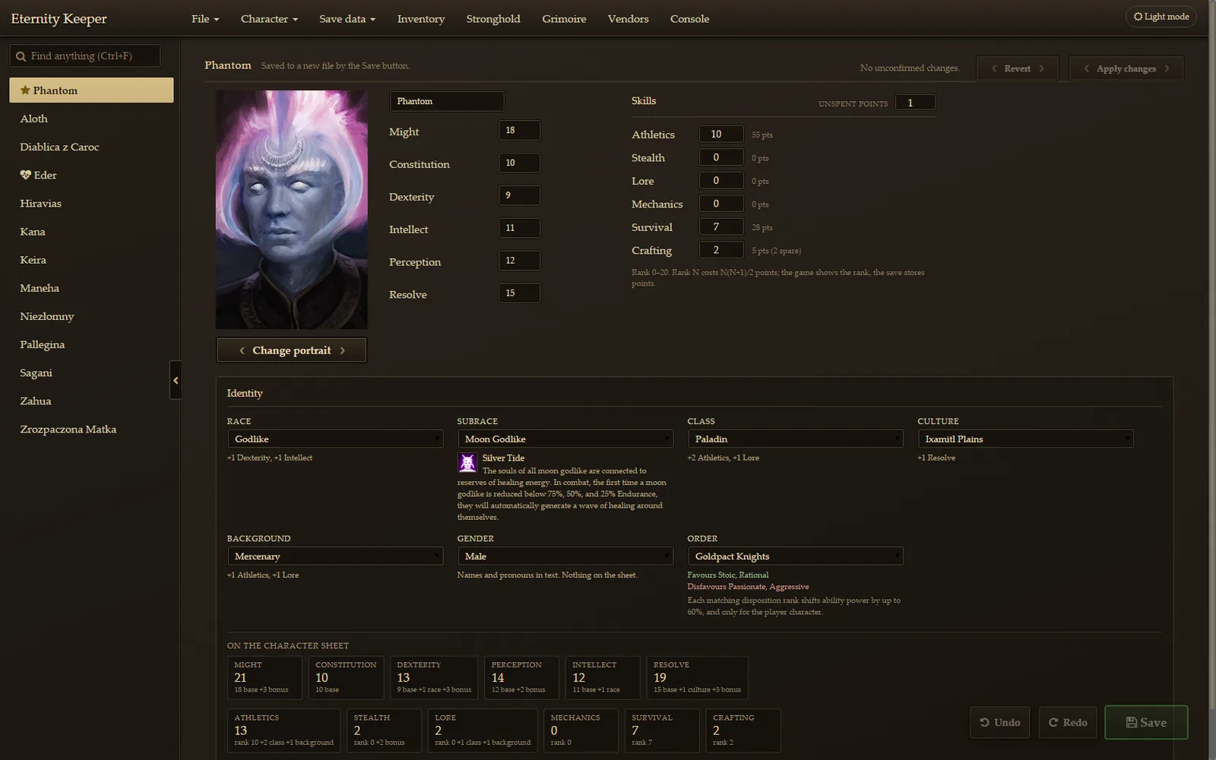Viewport: 1216px width, 760px height.
Task: Click the character name field Phantom
Action: (447, 101)
